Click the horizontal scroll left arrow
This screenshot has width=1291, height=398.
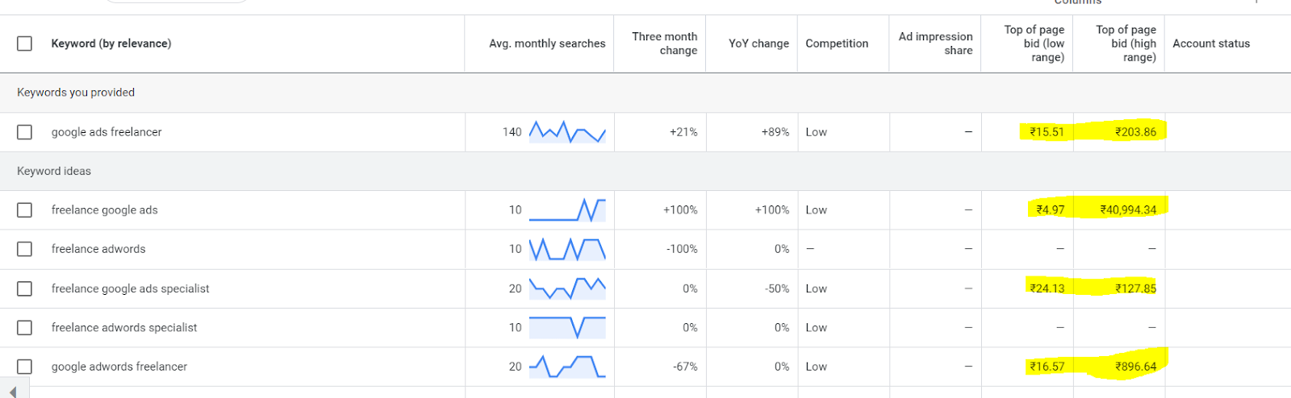[x=13, y=392]
